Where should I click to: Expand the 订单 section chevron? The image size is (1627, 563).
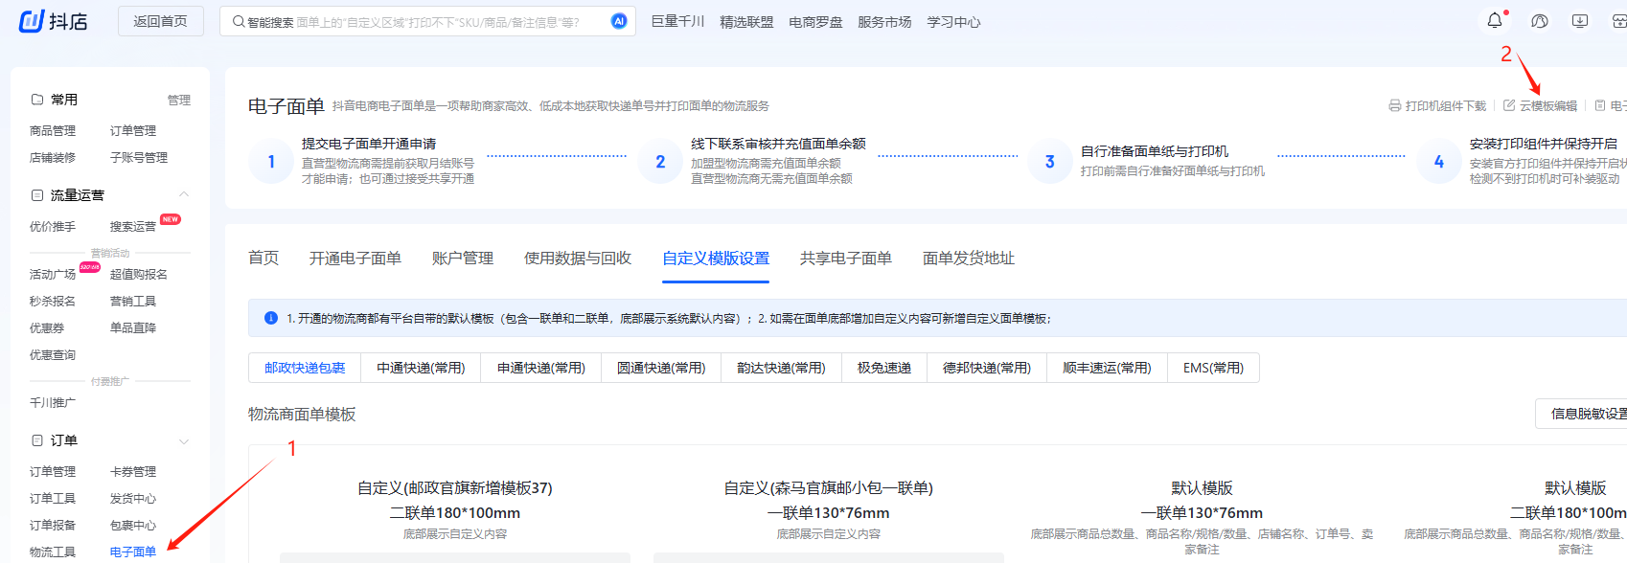(x=184, y=441)
